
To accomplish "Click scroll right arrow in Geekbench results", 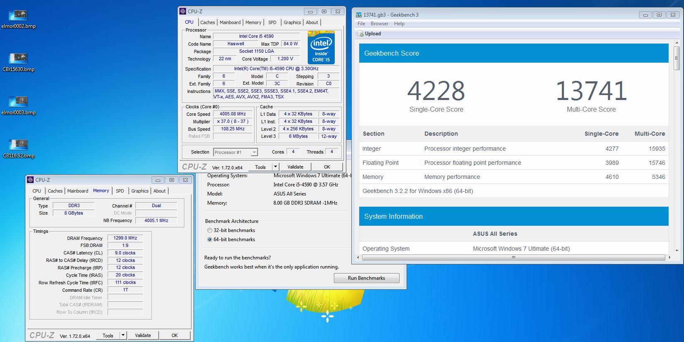I will 669,257.
